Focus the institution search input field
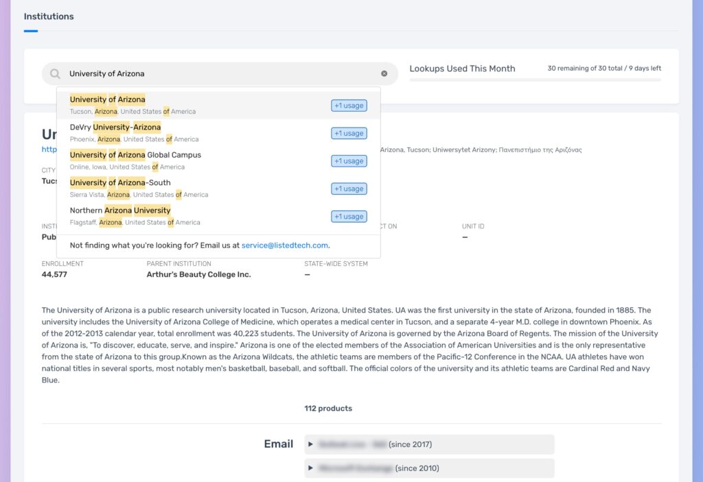The width and height of the screenshot is (703, 482). pyautogui.click(x=220, y=74)
